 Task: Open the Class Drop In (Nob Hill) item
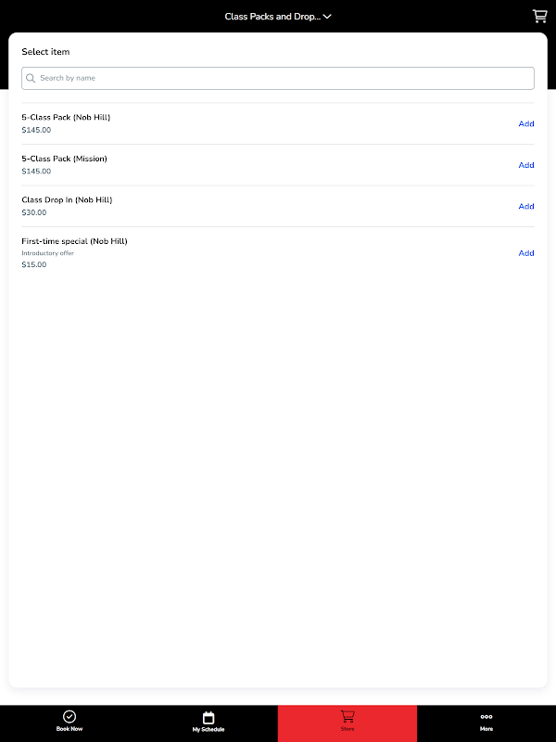click(67, 199)
